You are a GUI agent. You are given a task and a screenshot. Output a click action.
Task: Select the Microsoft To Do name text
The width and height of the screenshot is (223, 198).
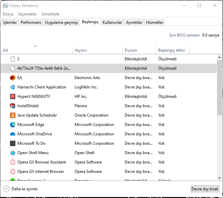coord(31,143)
